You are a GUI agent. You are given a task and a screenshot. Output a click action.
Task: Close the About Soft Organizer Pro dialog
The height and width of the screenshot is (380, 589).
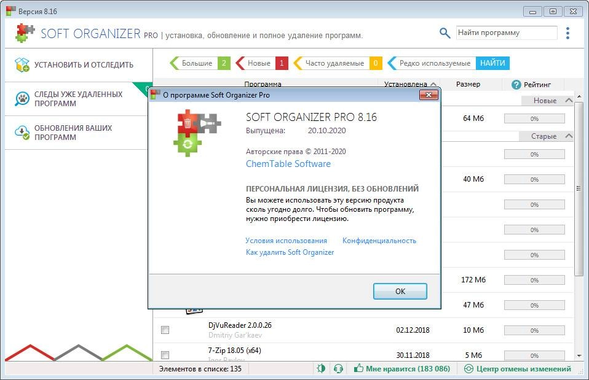(429, 95)
